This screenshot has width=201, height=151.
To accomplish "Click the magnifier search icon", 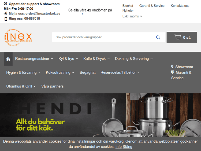I will point(158,37).
